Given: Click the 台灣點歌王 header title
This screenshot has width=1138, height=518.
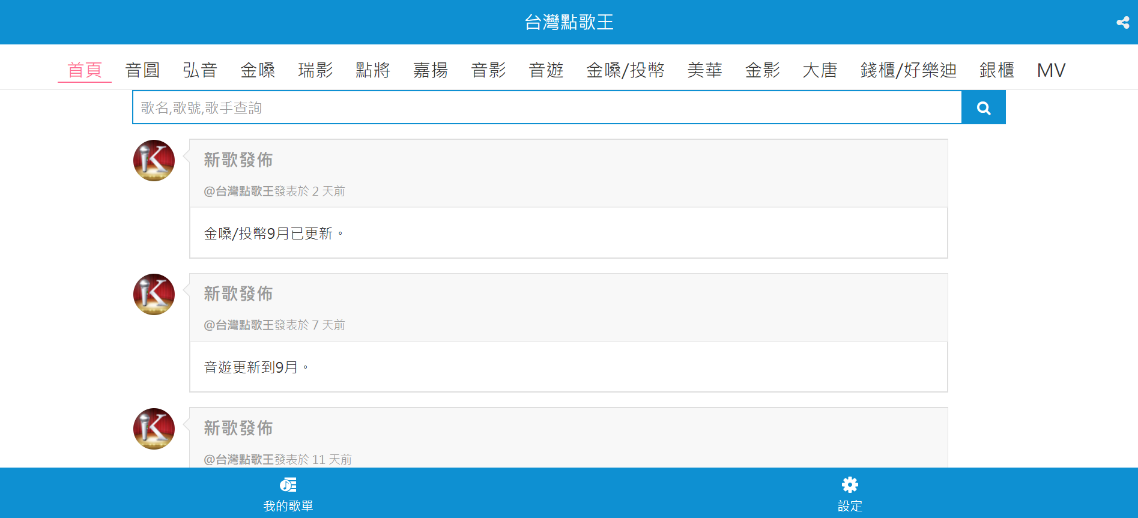Looking at the screenshot, I should pos(569,22).
